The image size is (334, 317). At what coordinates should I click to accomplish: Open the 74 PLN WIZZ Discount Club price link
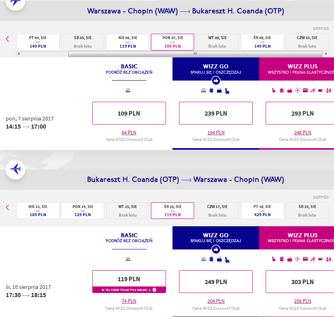tap(129, 301)
